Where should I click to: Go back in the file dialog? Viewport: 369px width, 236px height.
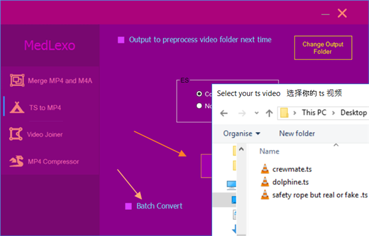[x=224, y=113]
